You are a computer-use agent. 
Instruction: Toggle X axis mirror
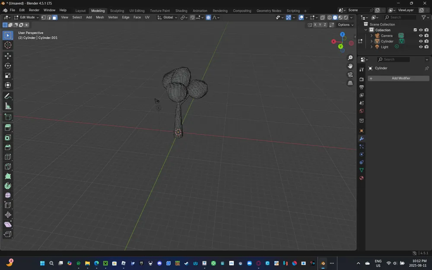(x=315, y=25)
